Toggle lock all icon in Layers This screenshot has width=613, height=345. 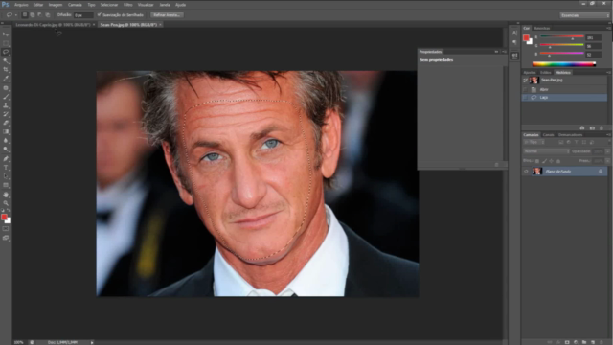558,161
